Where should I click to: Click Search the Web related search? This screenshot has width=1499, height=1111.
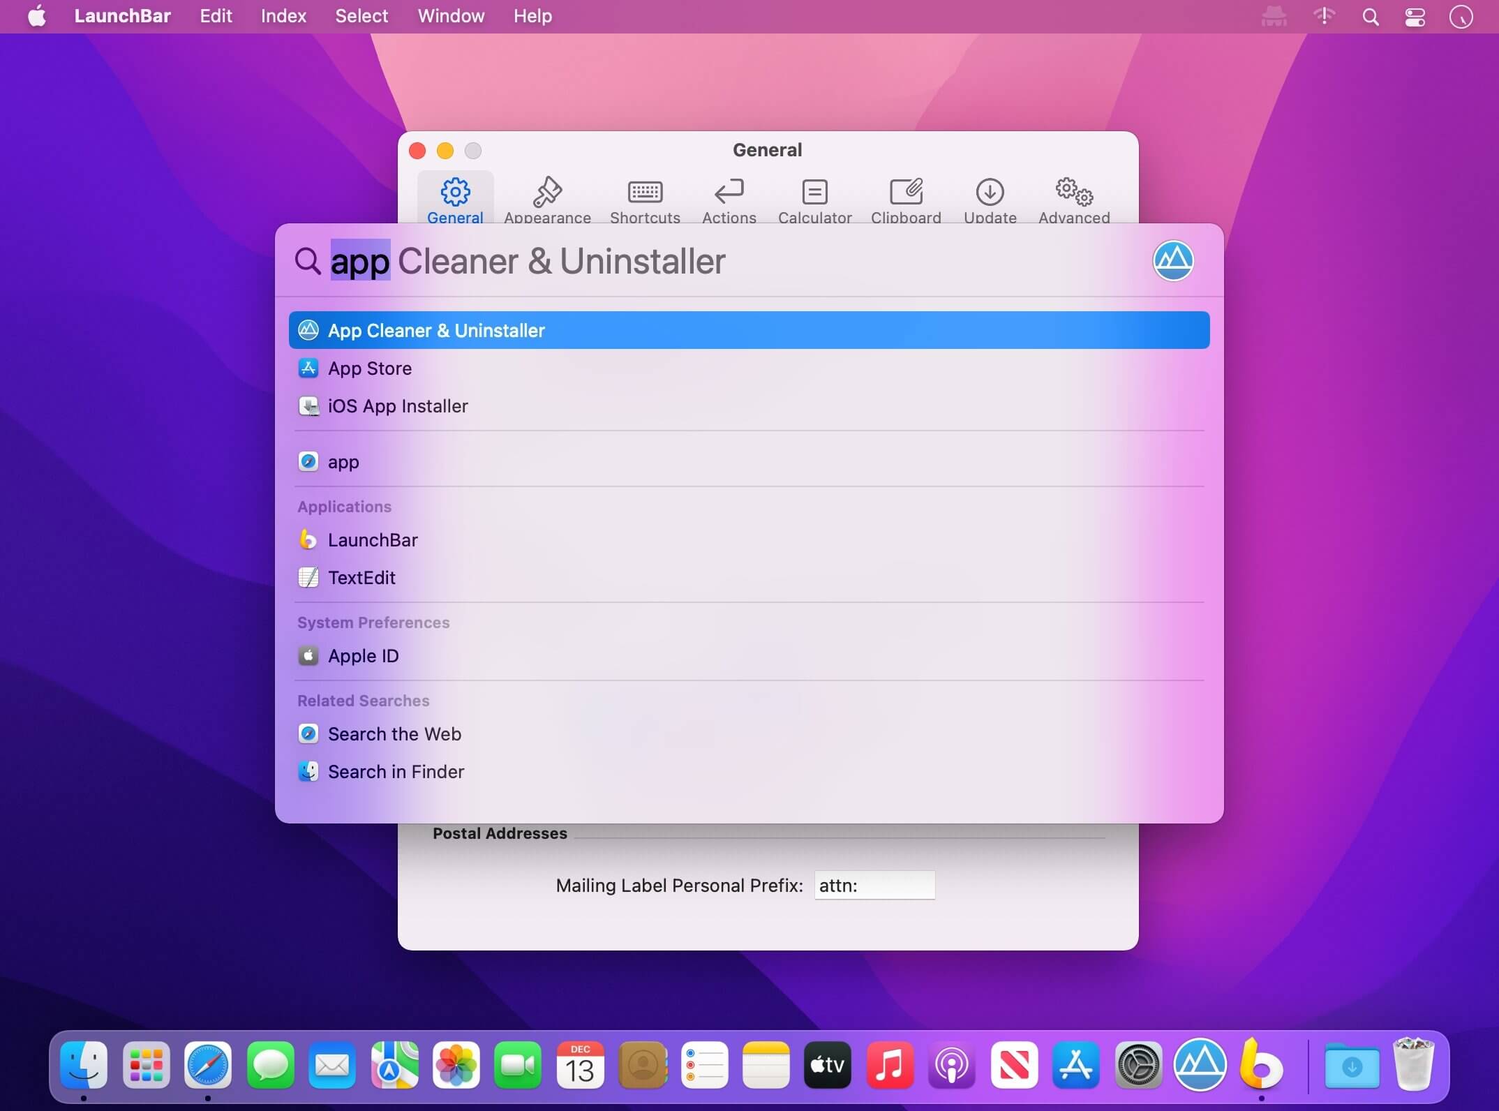[x=749, y=733]
